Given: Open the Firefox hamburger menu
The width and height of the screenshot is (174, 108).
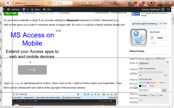Looking at the screenshot, I should [x=170, y=3].
